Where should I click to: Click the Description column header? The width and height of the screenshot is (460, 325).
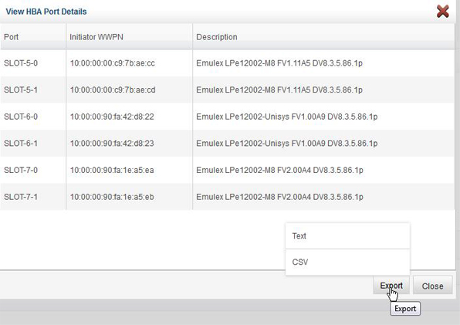323,36
